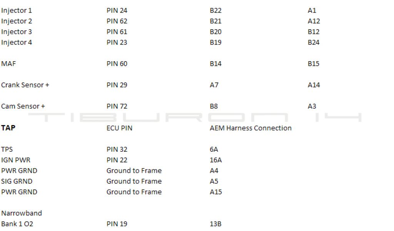Select the ECU PIN column header

coord(119,128)
